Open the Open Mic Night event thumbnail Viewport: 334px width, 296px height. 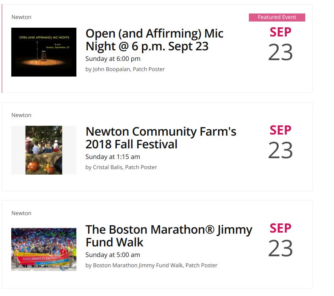(x=44, y=52)
